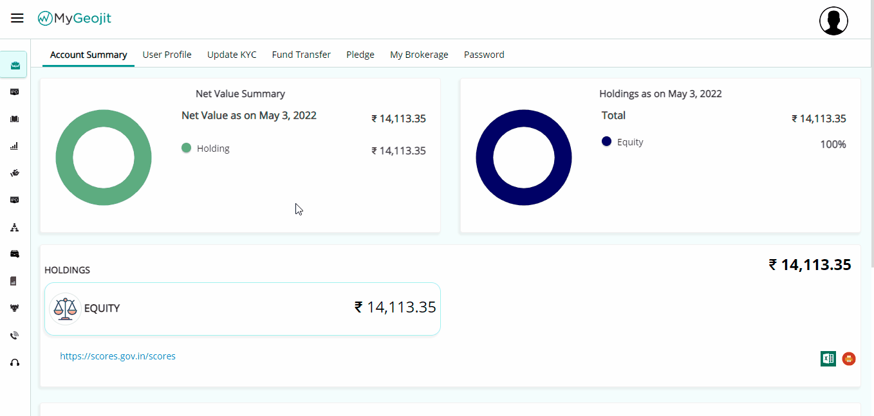Open the hamburger navigation menu
The height and width of the screenshot is (416, 874).
click(17, 19)
